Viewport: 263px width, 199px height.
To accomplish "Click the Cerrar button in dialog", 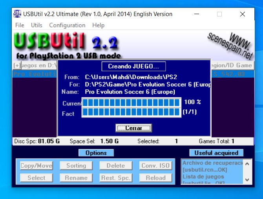I will point(134,128).
